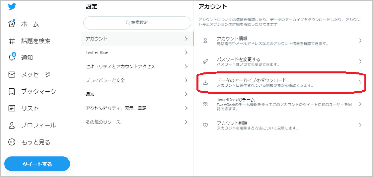The height and width of the screenshot is (177, 373).
Task: Open プロフィール in sidebar
Action: pyautogui.click(x=39, y=125)
